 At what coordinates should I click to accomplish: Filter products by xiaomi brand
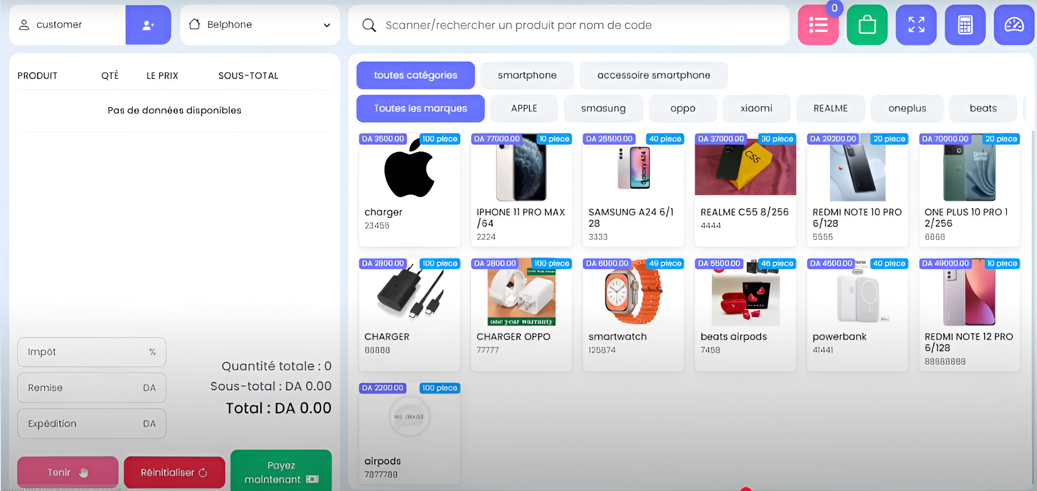click(x=756, y=109)
